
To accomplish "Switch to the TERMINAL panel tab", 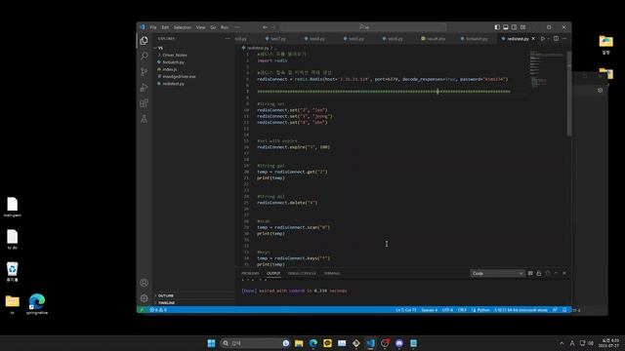I will (x=332, y=273).
